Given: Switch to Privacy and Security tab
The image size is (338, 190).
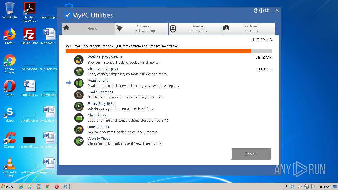Looking at the screenshot, I should (195, 29).
